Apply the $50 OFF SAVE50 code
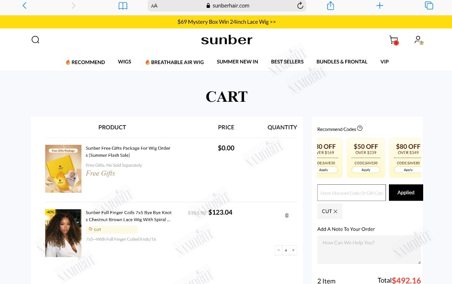452x284 pixels. (x=366, y=170)
